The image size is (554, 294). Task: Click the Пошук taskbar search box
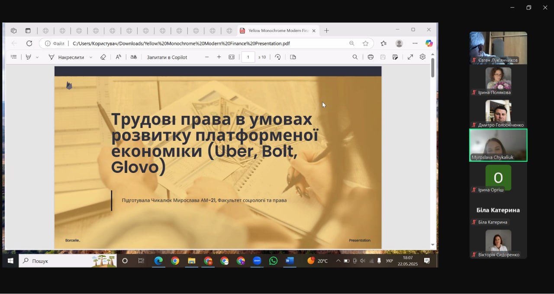pyautogui.click(x=68, y=261)
